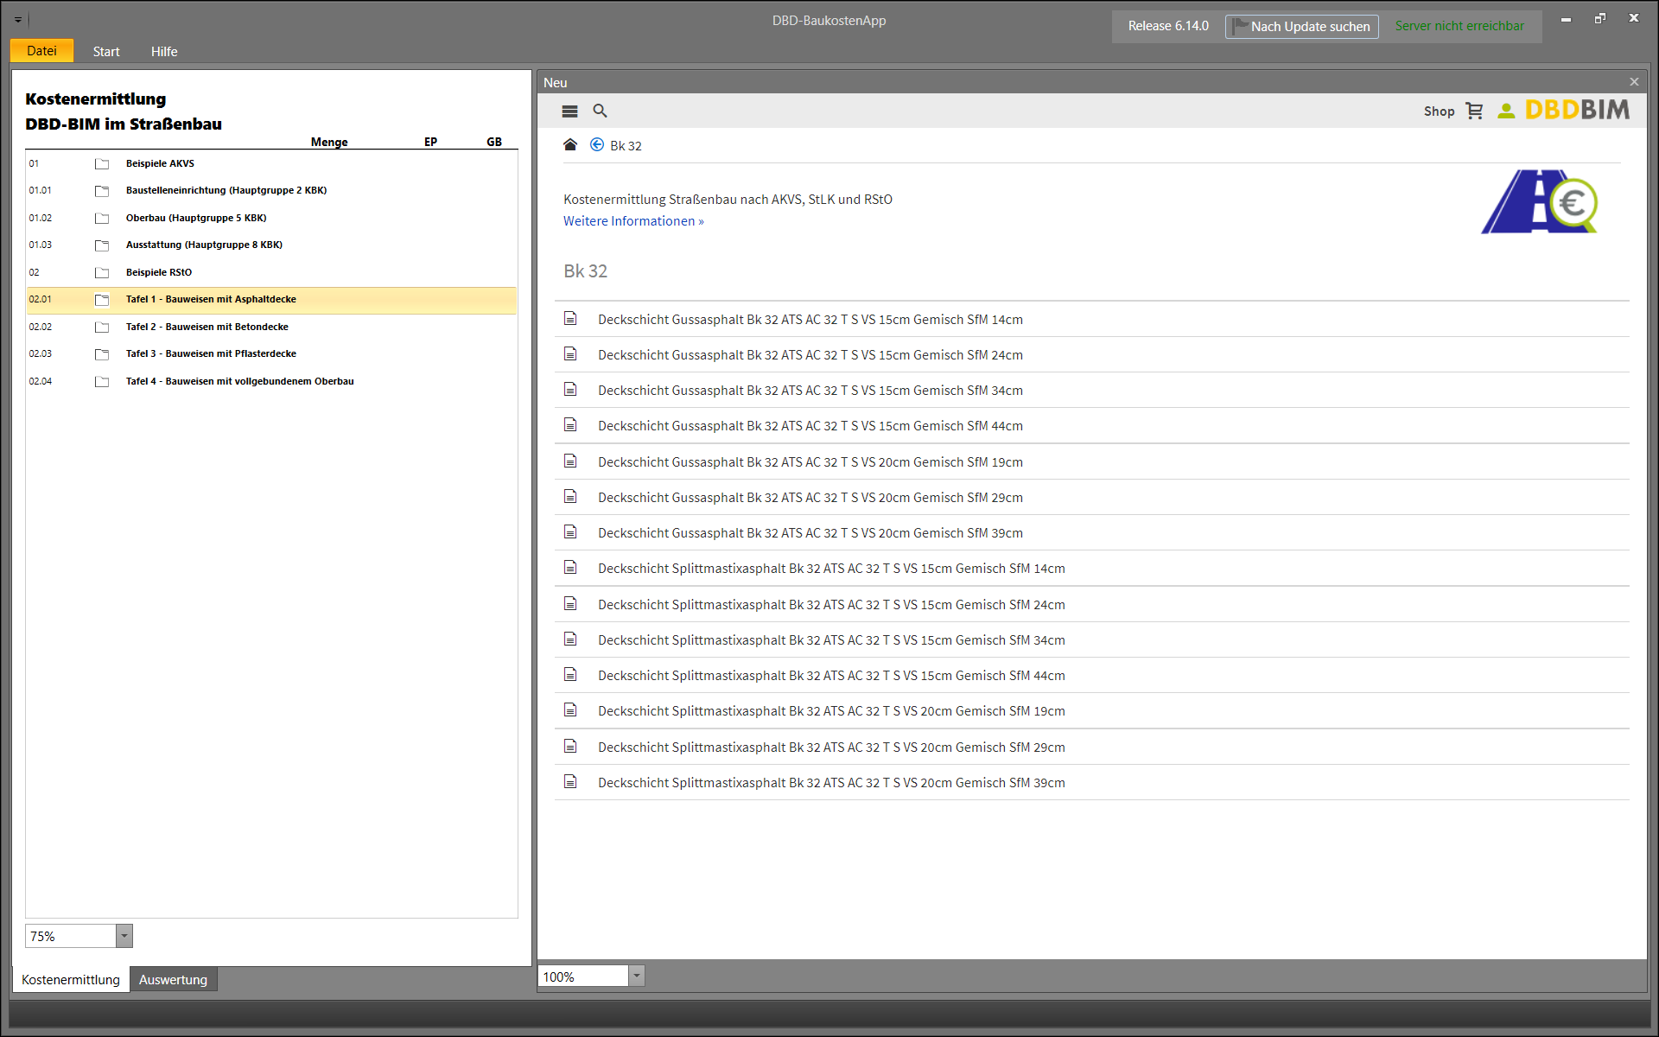Click document icon for Splittmastixasphalt 15cm SfM 14cm
Viewport: 1659px width, 1037px height.
570,567
